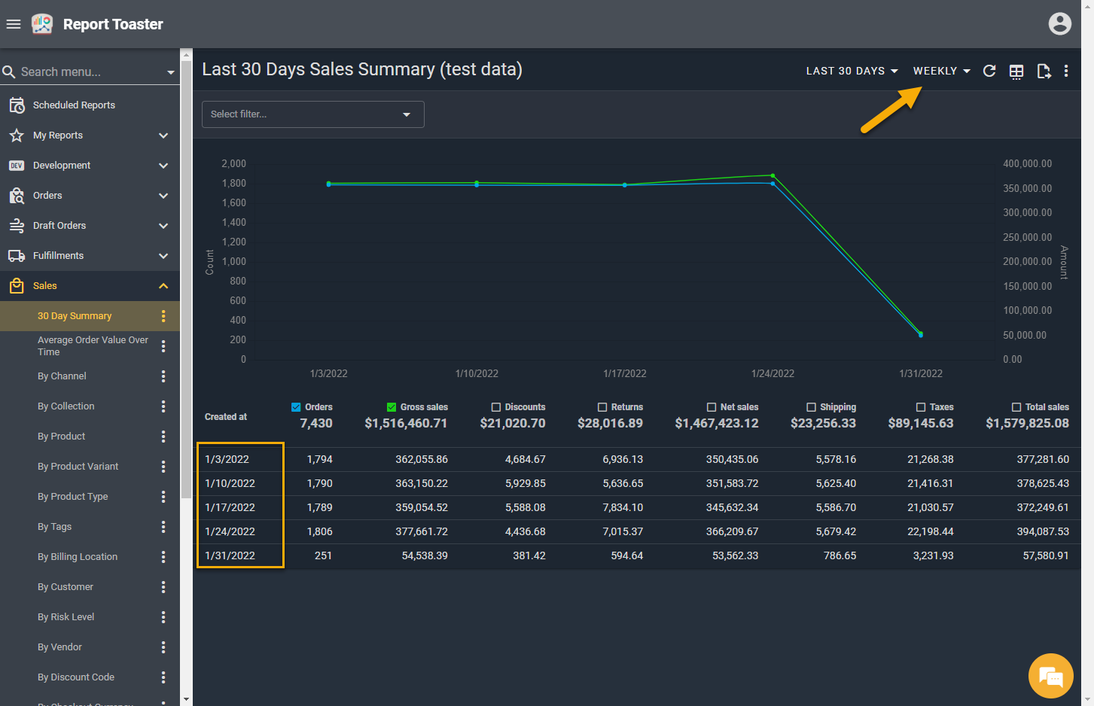This screenshot has height=706, width=1094.
Task: Open the user account avatar icon
Action: pos(1059,24)
